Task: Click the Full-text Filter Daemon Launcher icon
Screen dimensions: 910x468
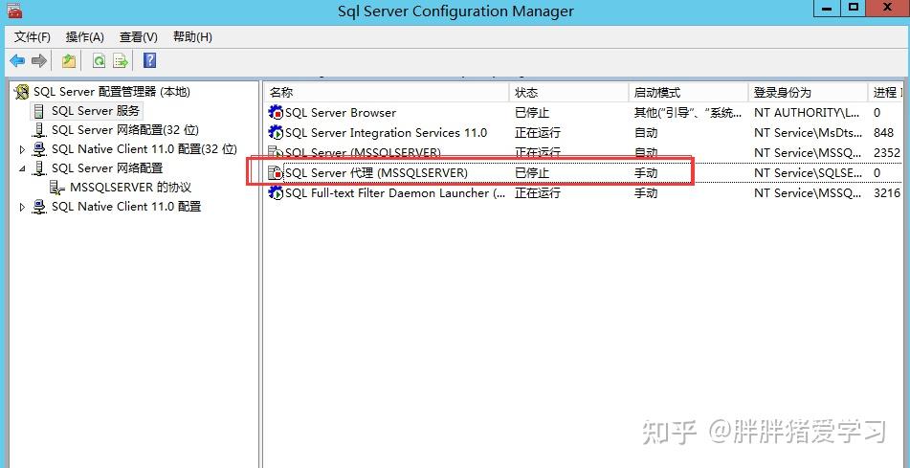Action: pyautogui.click(x=275, y=192)
